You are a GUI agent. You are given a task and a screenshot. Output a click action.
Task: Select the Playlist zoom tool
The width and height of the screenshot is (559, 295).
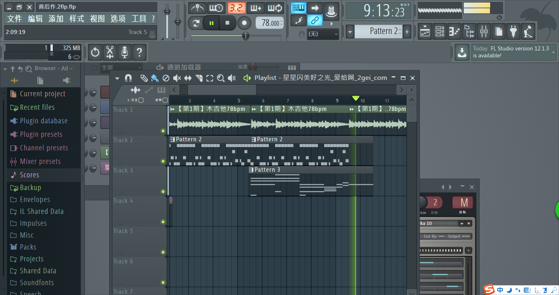221,78
